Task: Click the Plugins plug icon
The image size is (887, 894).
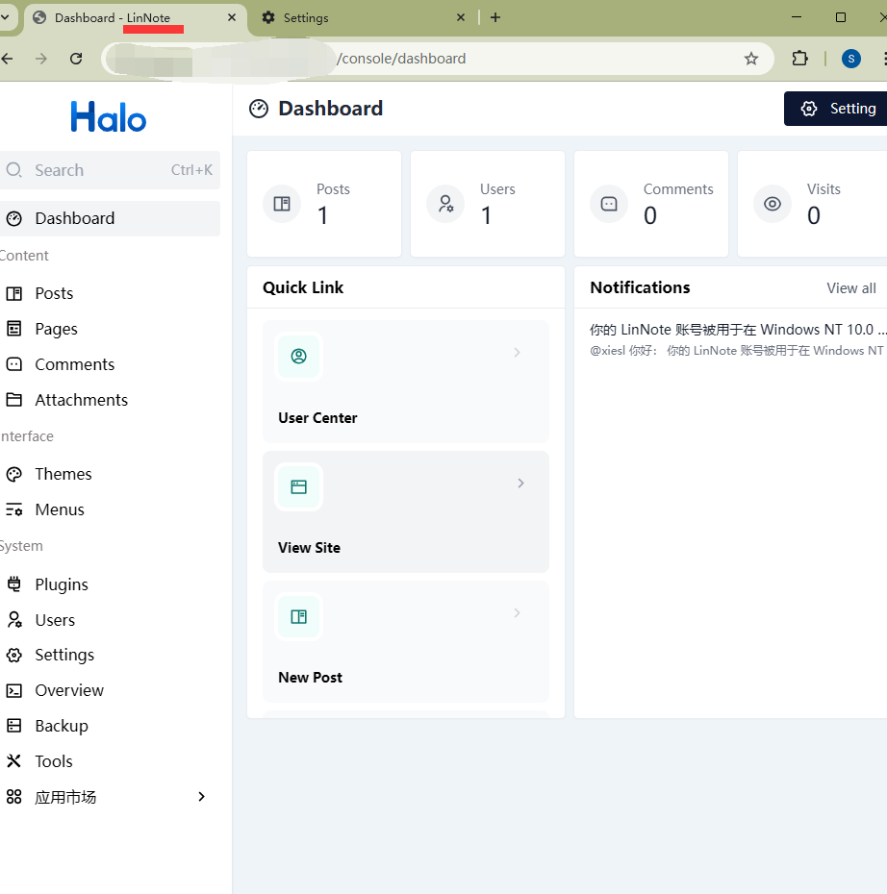Action: (14, 584)
